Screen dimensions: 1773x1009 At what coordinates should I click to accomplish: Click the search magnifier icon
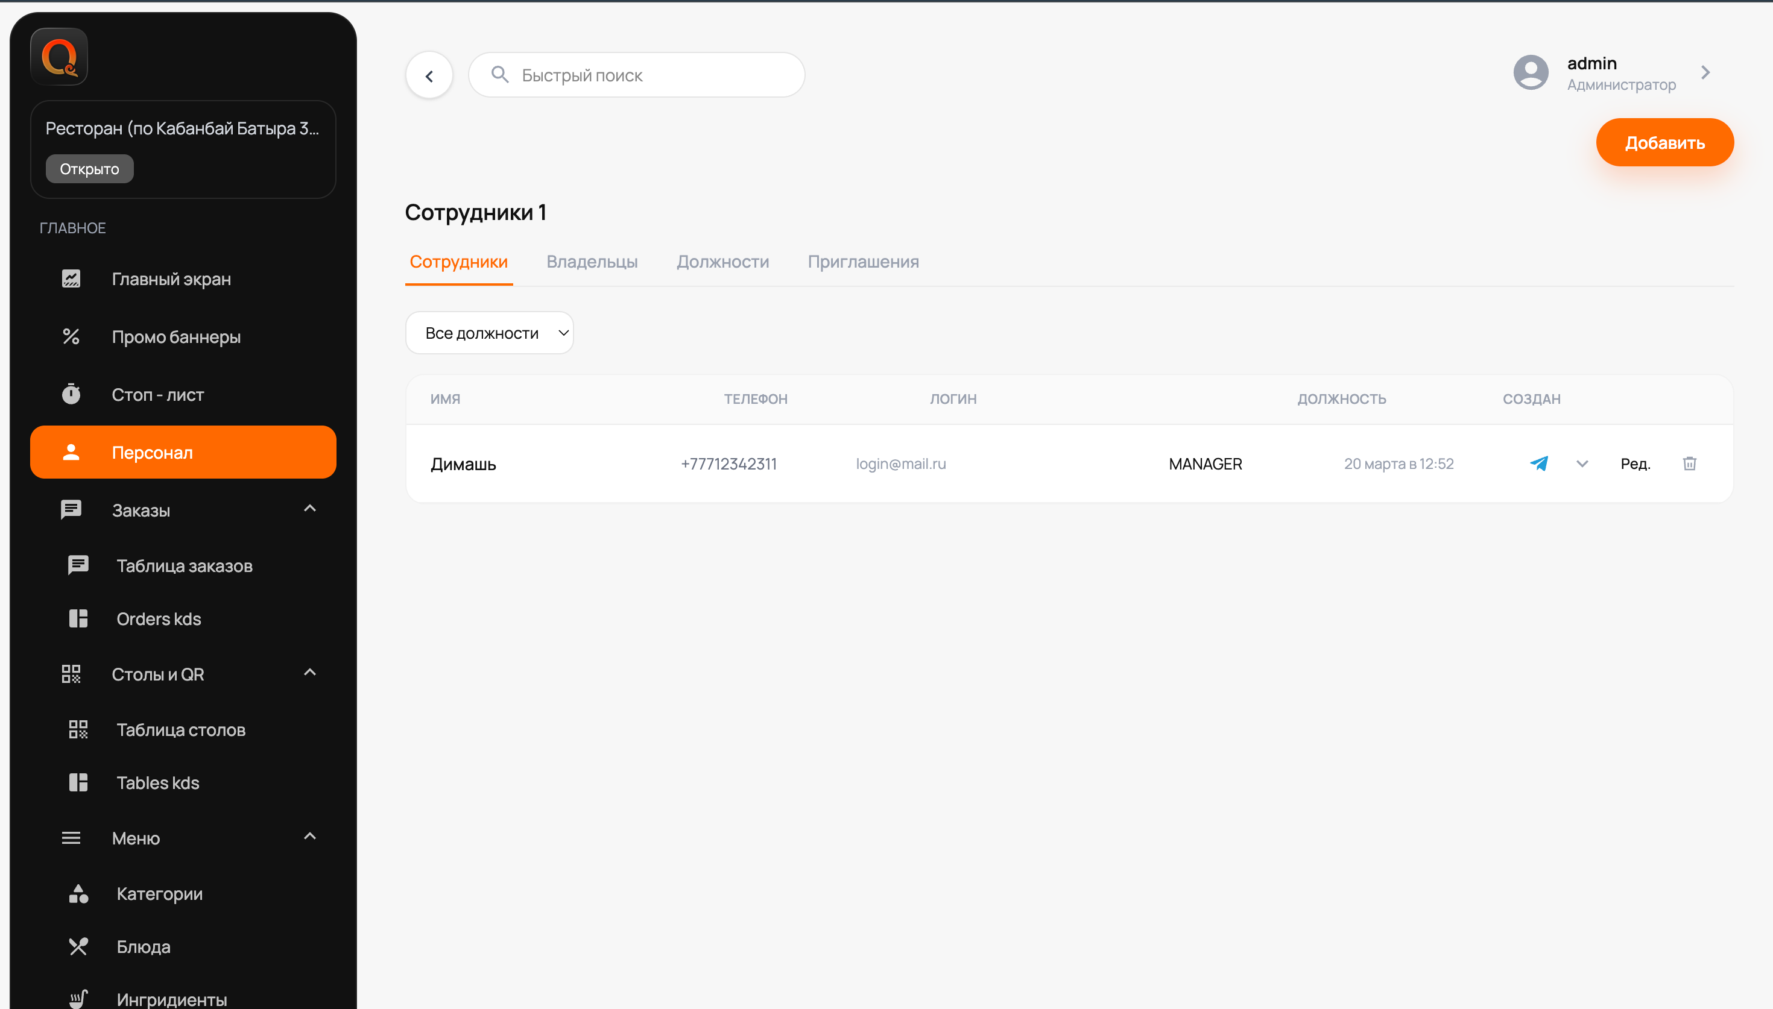point(501,75)
